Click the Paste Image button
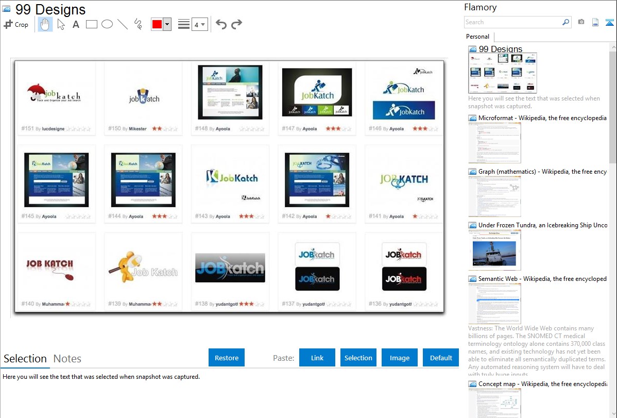This screenshot has height=418, width=617. [399, 358]
